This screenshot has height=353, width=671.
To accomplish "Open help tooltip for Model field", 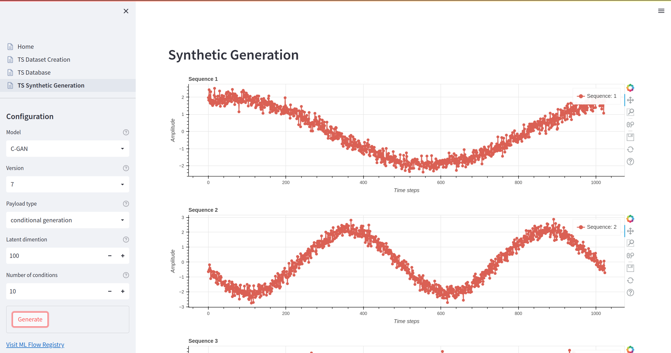I will pos(126,132).
